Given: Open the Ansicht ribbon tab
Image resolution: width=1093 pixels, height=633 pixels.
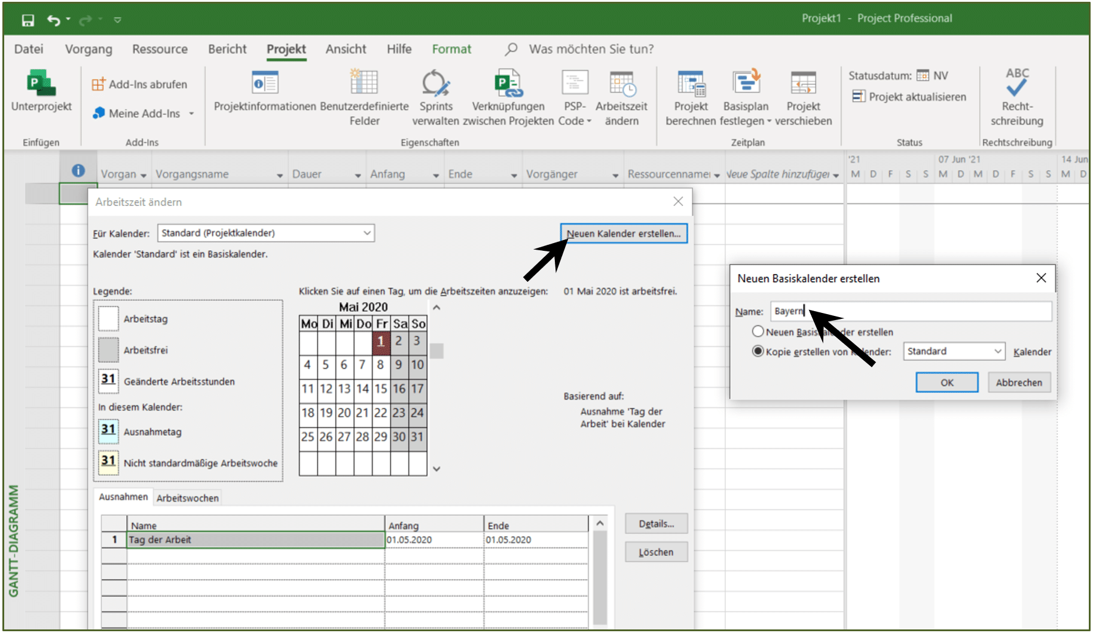Looking at the screenshot, I should [x=346, y=49].
